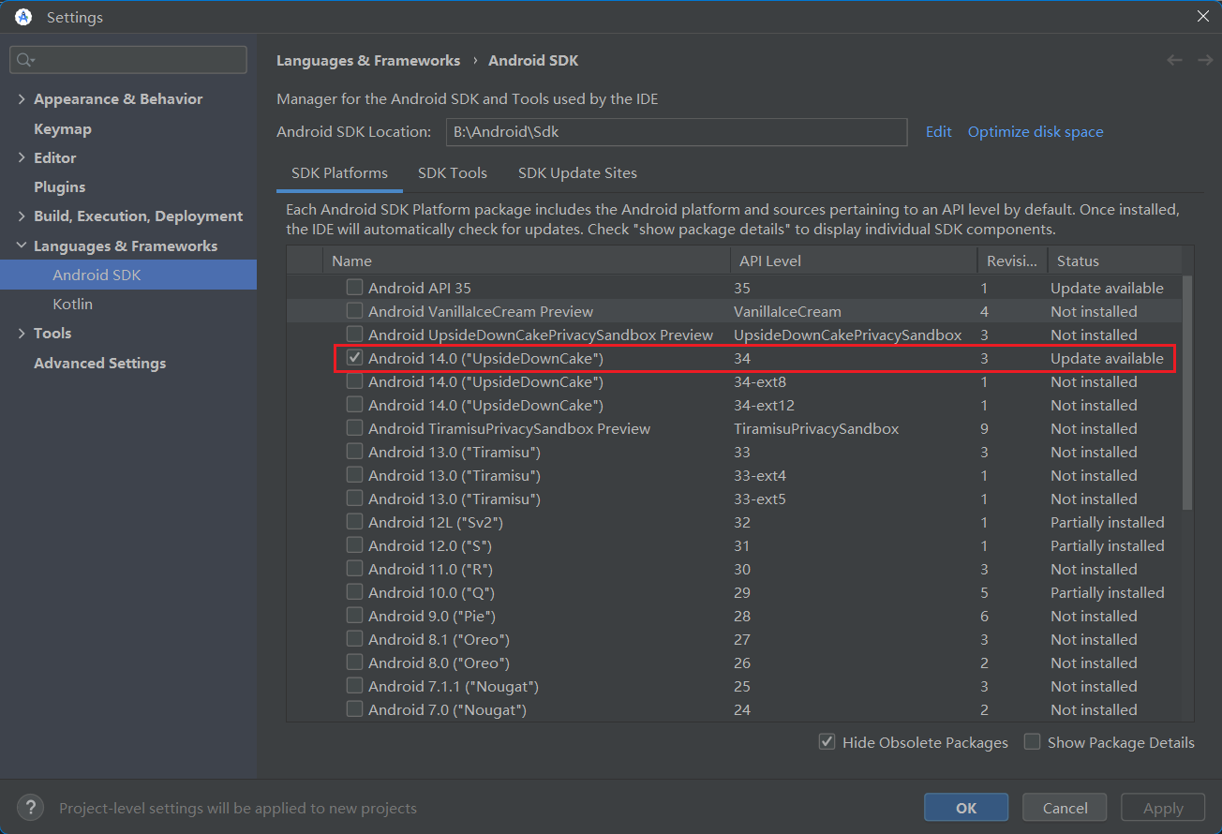The width and height of the screenshot is (1222, 834).
Task: Sort by the API Level column header
Action: [x=853, y=261]
